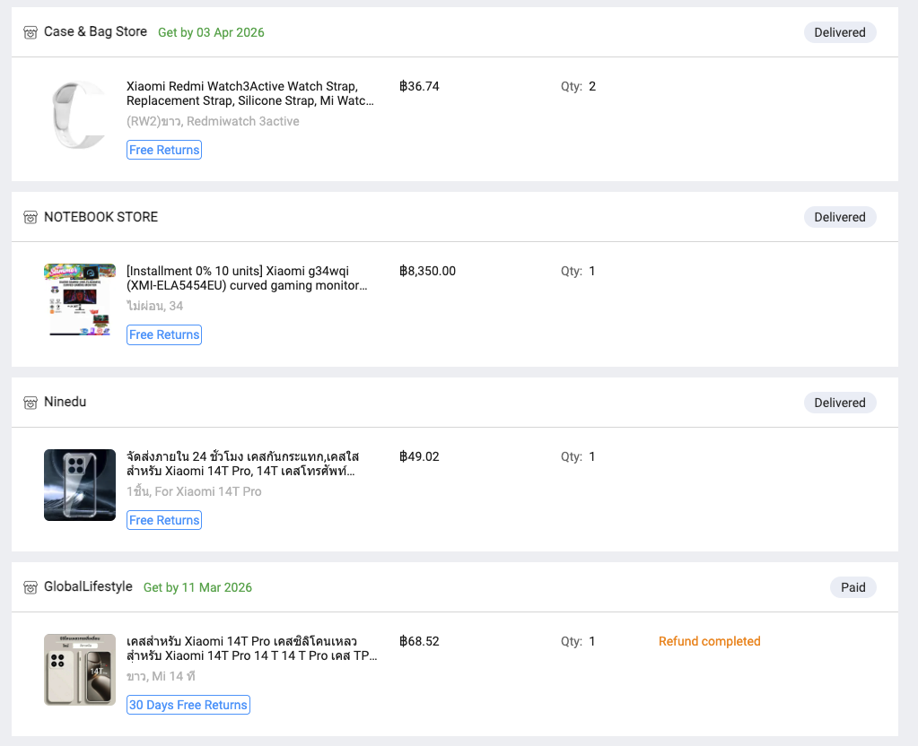View the Refund completed status details
Viewport: 918px width, 746px height.
tap(709, 641)
